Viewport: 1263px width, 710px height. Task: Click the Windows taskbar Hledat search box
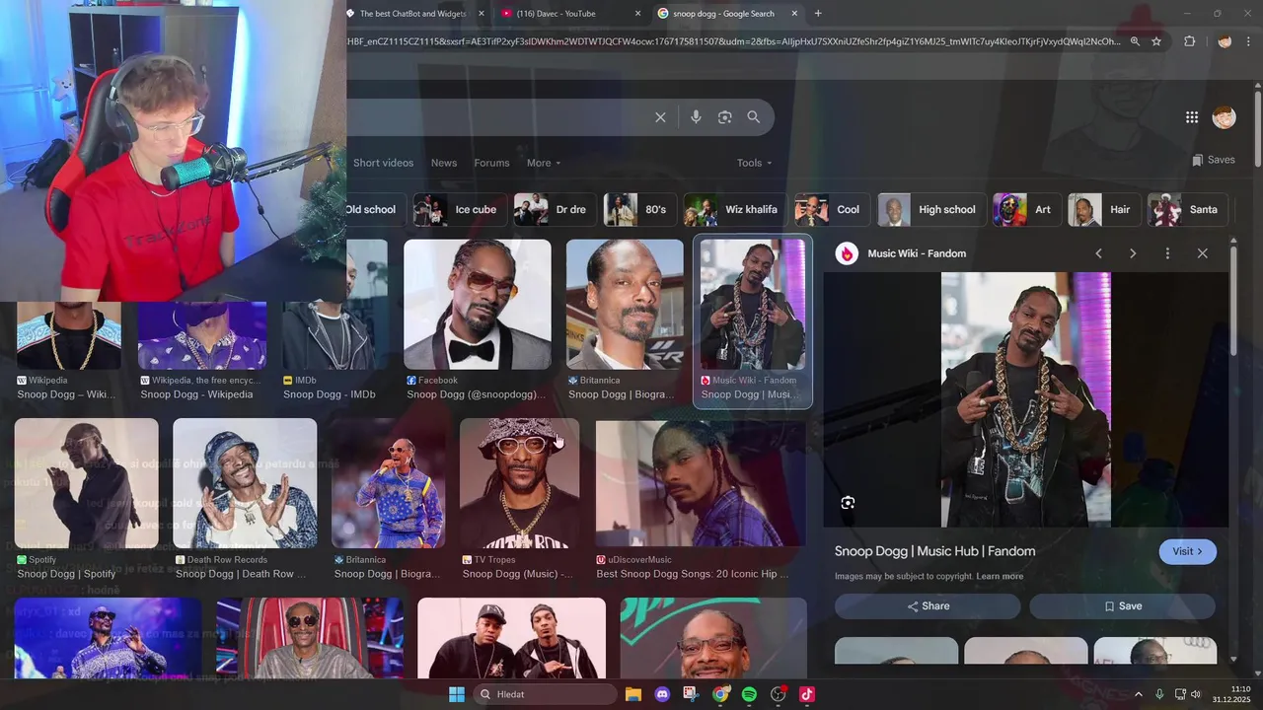pos(546,694)
